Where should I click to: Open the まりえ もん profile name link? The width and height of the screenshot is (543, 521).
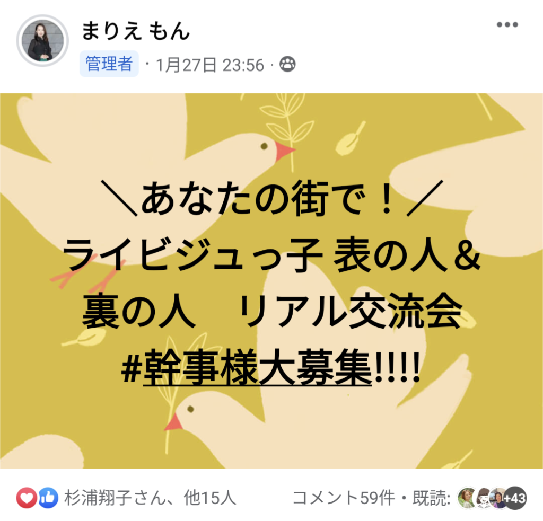pos(136,31)
